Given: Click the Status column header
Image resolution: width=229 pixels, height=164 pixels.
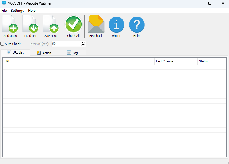Looking at the screenshot, I should (212, 61).
